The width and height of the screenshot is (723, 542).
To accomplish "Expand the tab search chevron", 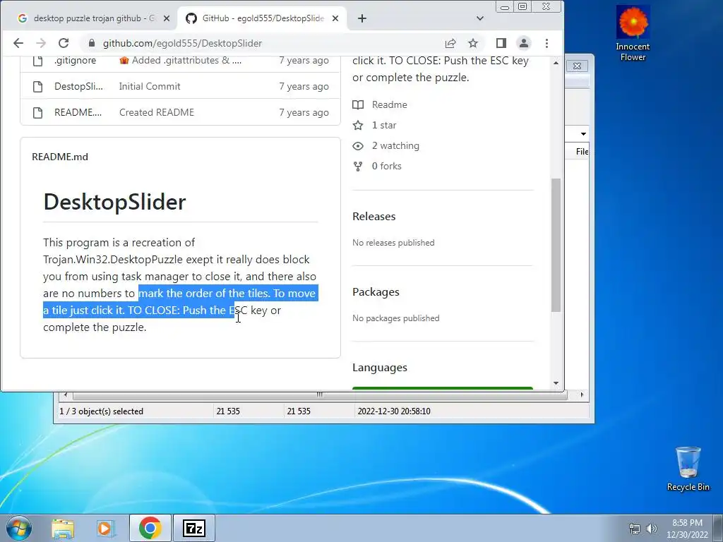I will point(480,18).
